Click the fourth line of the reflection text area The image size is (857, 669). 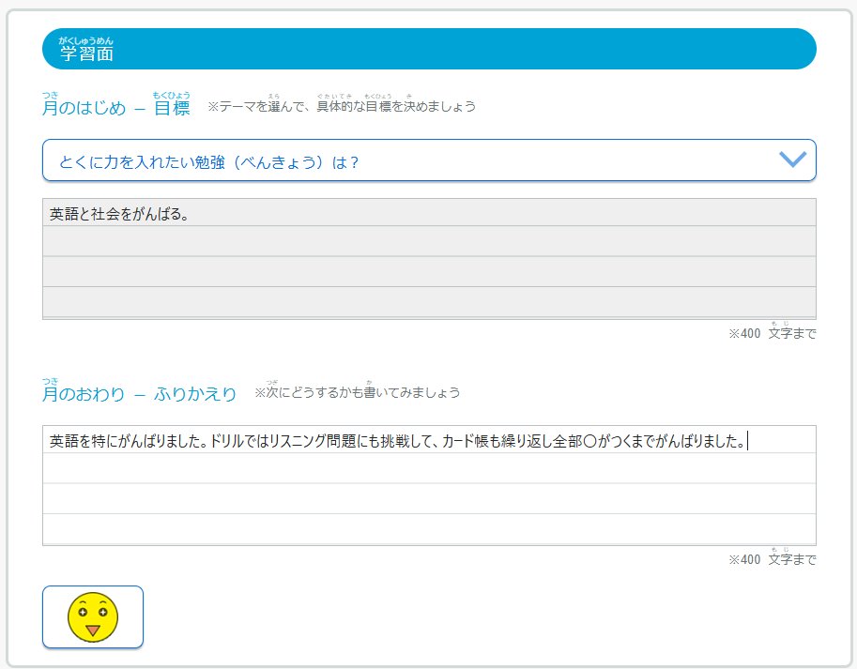click(429, 528)
